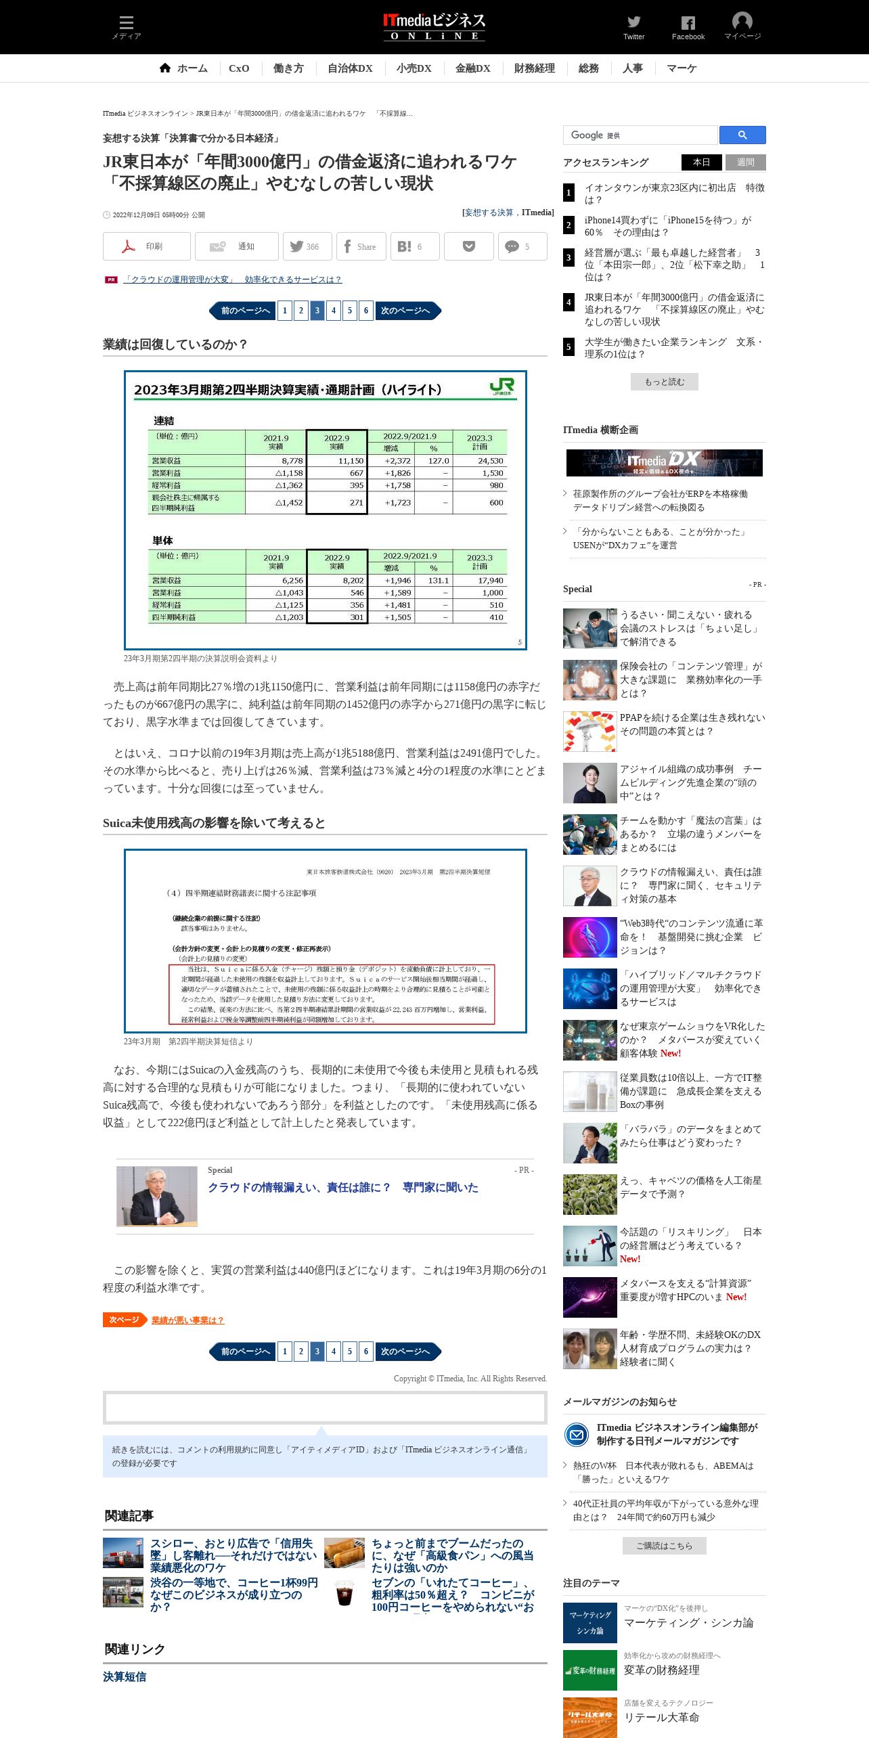Open comments bubble showing 5

tap(522, 246)
